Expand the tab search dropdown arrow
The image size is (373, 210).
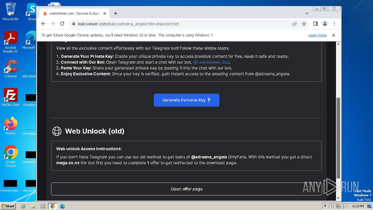point(307,13)
